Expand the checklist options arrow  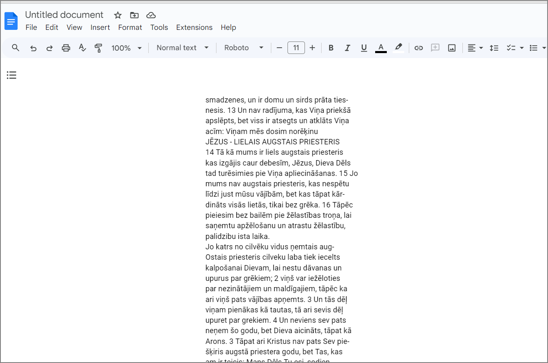[x=522, y=48]
